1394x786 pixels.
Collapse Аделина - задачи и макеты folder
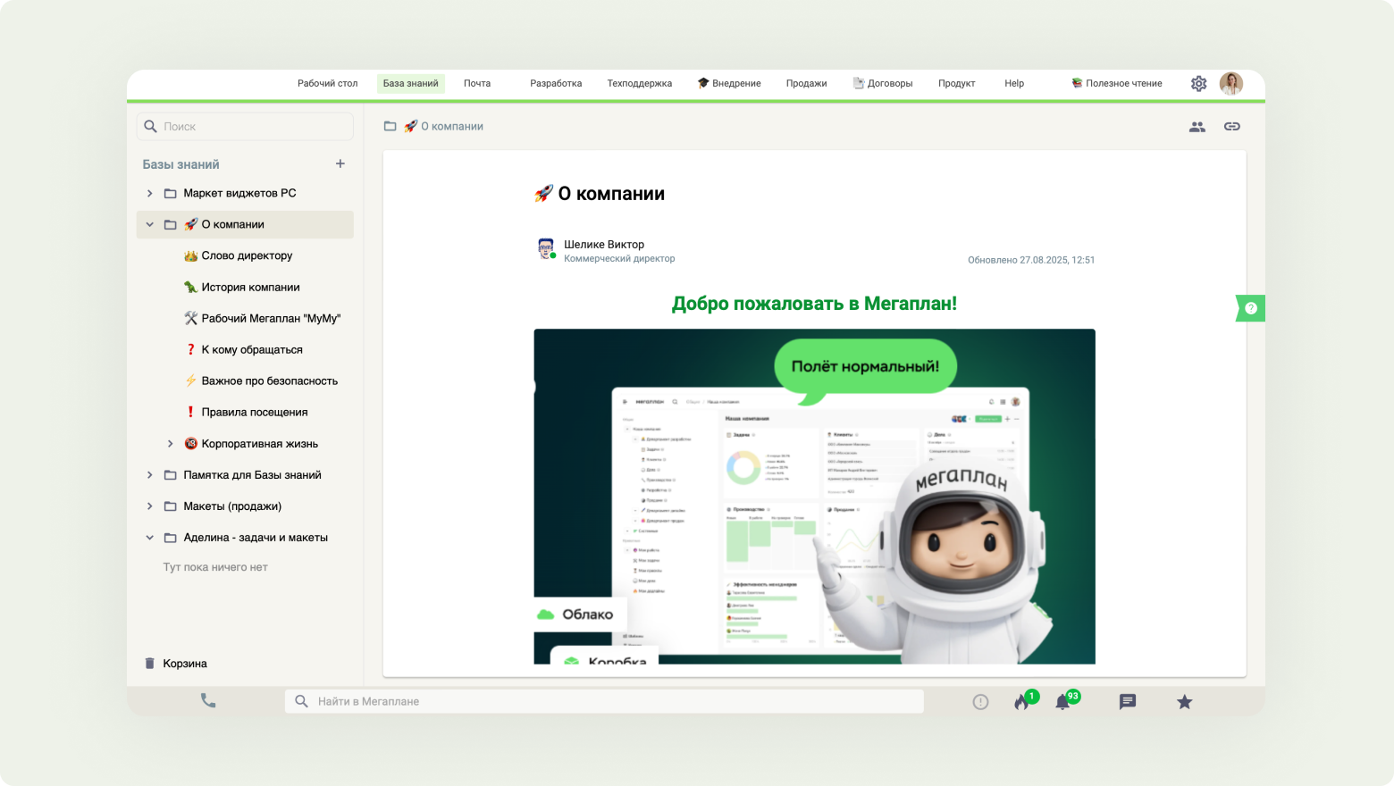click(149, 538)
